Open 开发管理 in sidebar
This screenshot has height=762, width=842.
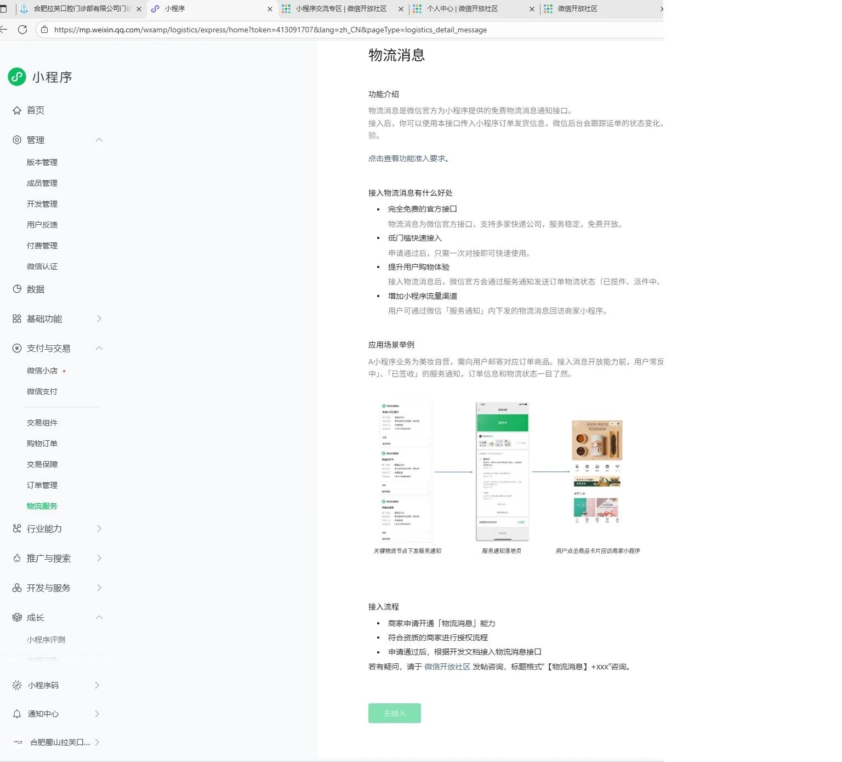tap(42, 204)
